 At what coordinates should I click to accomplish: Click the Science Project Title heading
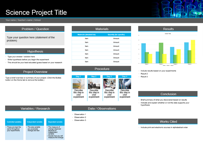tap(36, 12)
